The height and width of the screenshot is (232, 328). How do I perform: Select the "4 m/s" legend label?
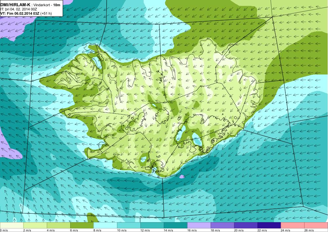tap(51, 230)
